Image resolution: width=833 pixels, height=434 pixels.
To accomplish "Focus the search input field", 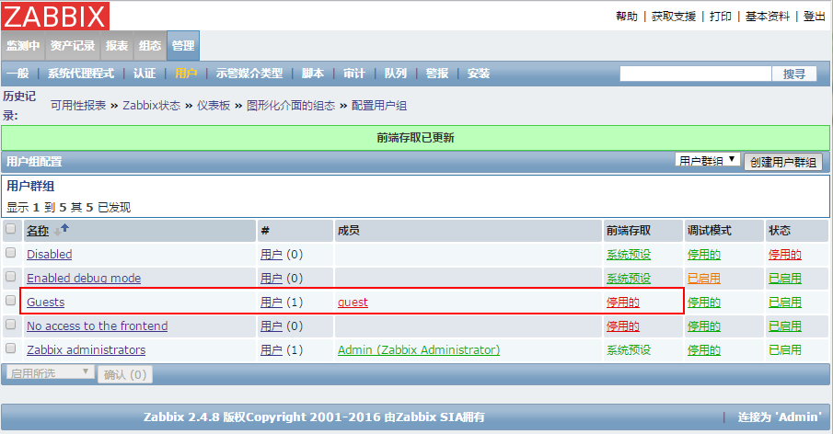I will [696, 74].
